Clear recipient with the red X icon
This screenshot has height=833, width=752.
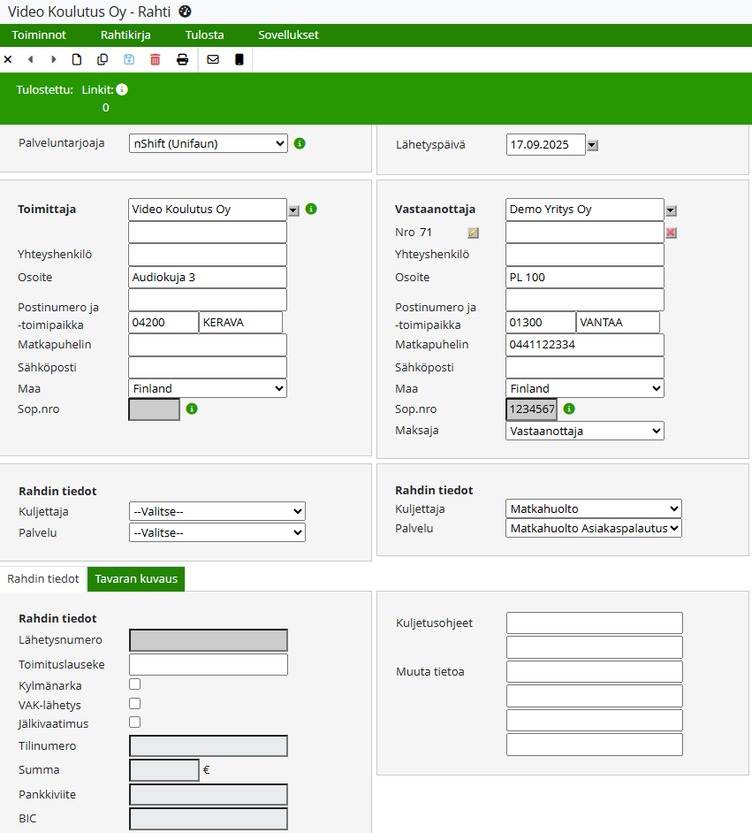click(671, 233)
